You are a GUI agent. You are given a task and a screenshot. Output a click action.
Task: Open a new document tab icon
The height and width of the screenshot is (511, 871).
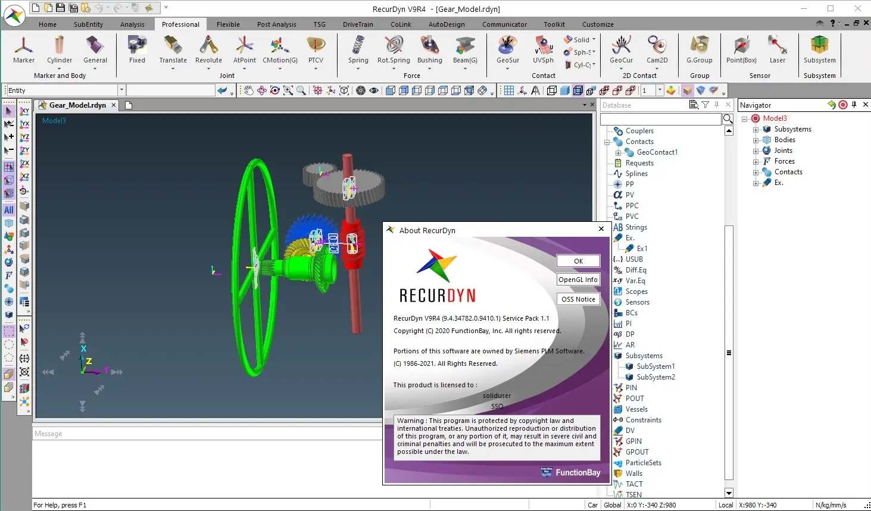click(x=128, y=105)
